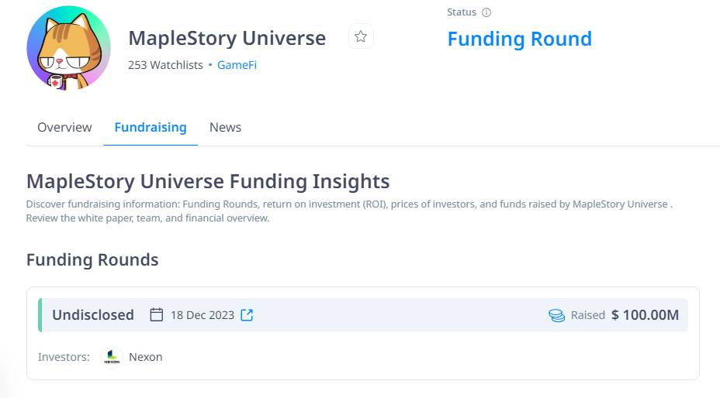Viewport: 720px width, 398px height.
Task: Click the 18 Dec 2023 date text
Action: tap(202, 315)
